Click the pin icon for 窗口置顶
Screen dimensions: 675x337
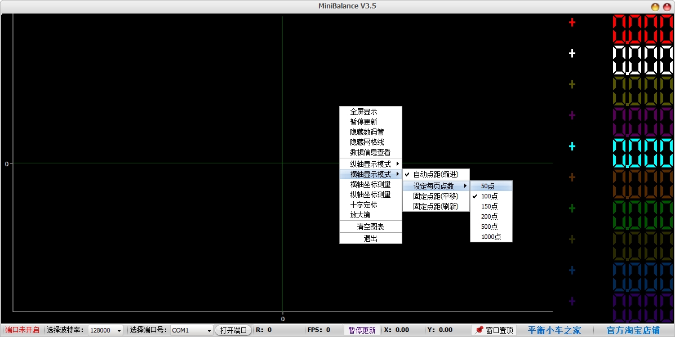479,330
